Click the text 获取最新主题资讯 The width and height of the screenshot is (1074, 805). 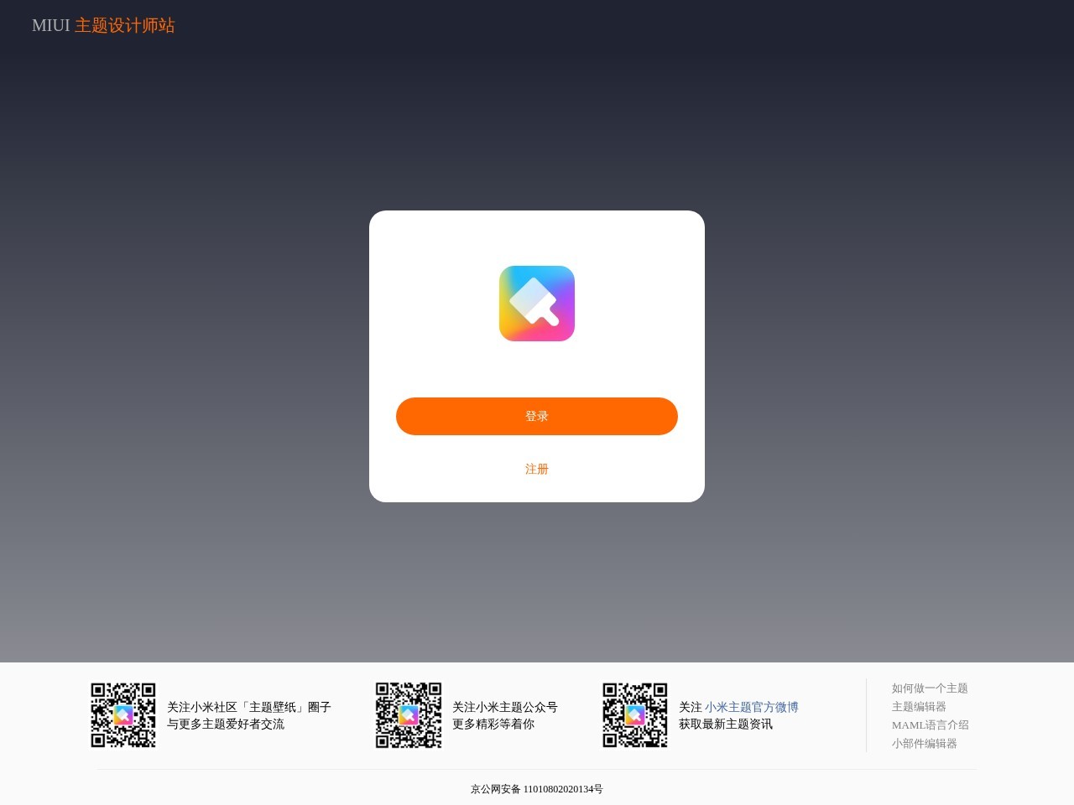tap(726, 724)
